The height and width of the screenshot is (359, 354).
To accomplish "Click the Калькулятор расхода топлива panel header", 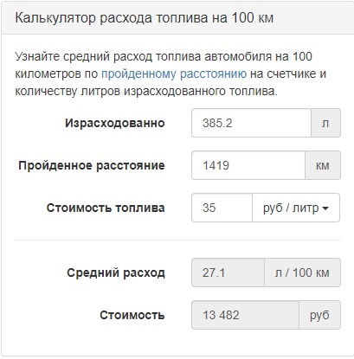I will pyautogui.click(x=177, y=17).
